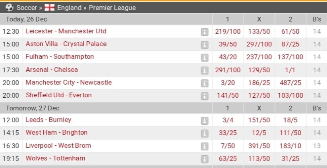Show info icon for Liverpool - West Brom
Screen dimensions: 327x168
(x=205, y=146)
